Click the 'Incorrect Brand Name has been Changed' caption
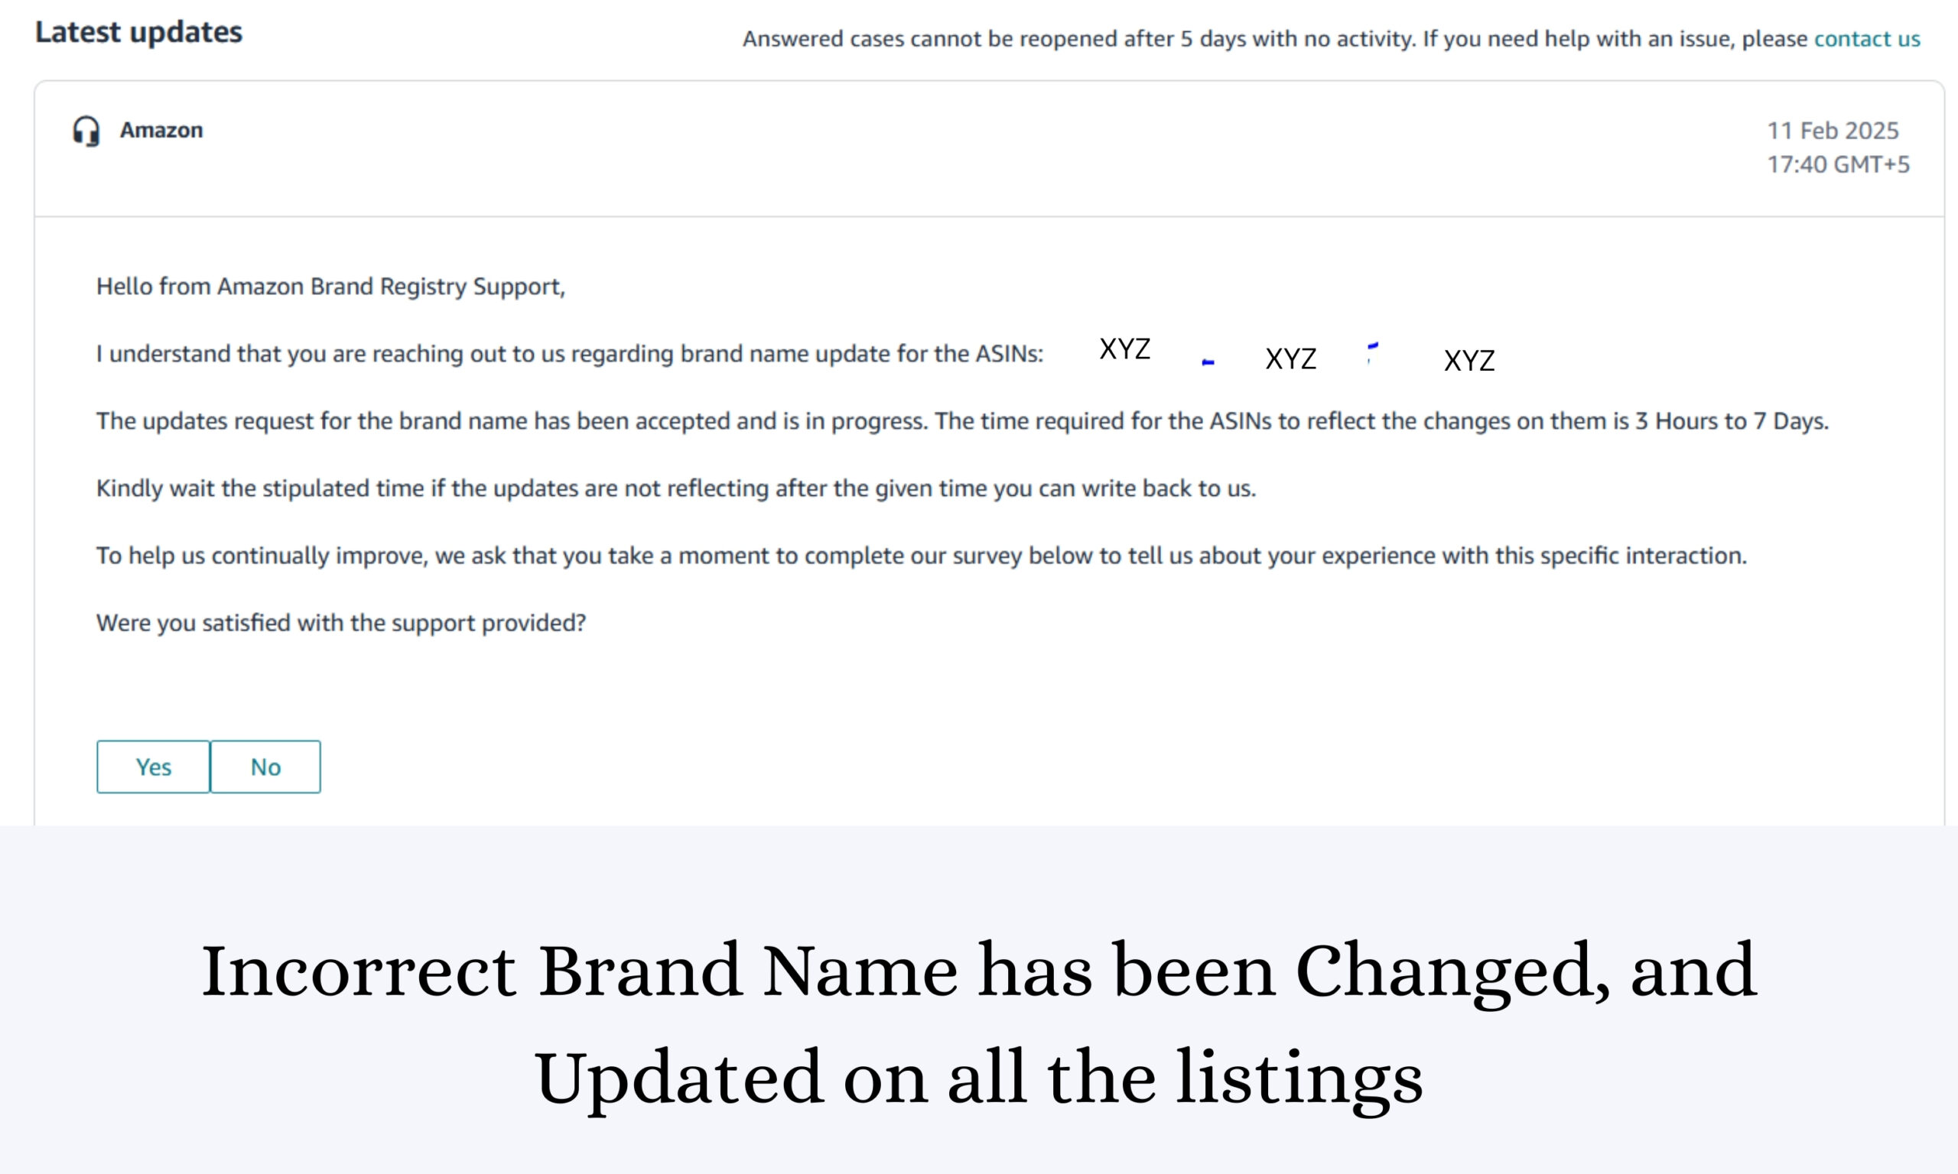Image resolution: width=1958 pixels, height=1174 pixels. click(978, 971)
